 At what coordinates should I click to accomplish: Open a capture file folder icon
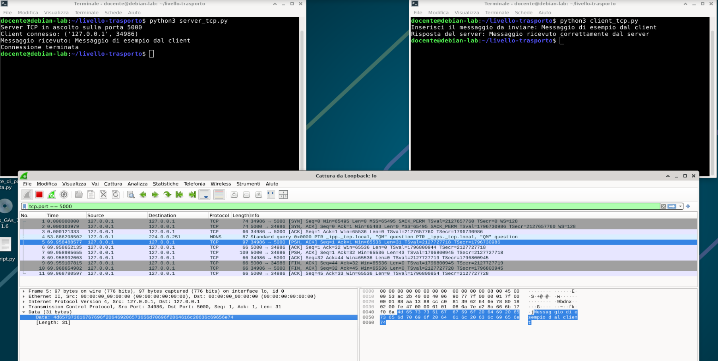79,195
